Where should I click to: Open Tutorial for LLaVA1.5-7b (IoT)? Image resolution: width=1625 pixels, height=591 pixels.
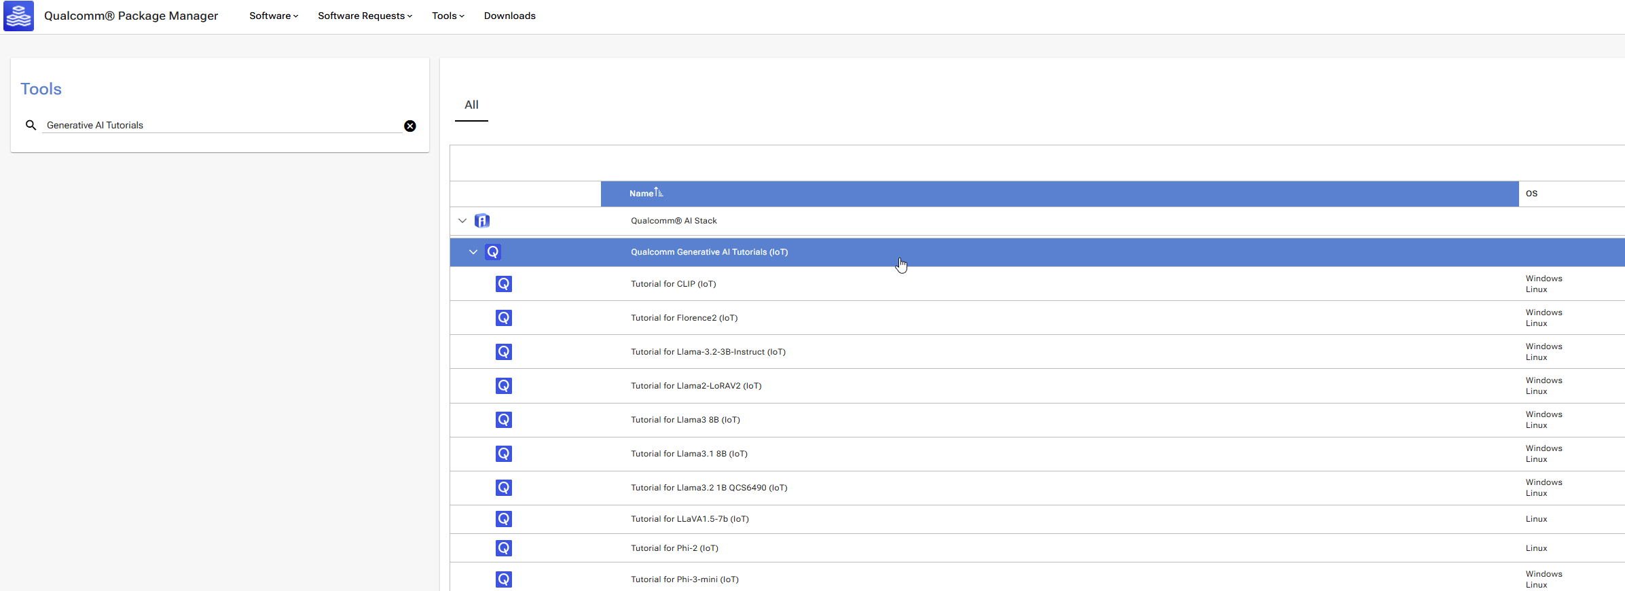coord(690,519)
